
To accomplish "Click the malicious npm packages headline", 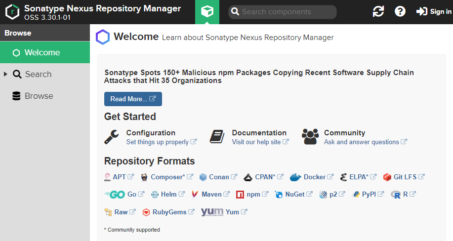I will pos(259,76).
